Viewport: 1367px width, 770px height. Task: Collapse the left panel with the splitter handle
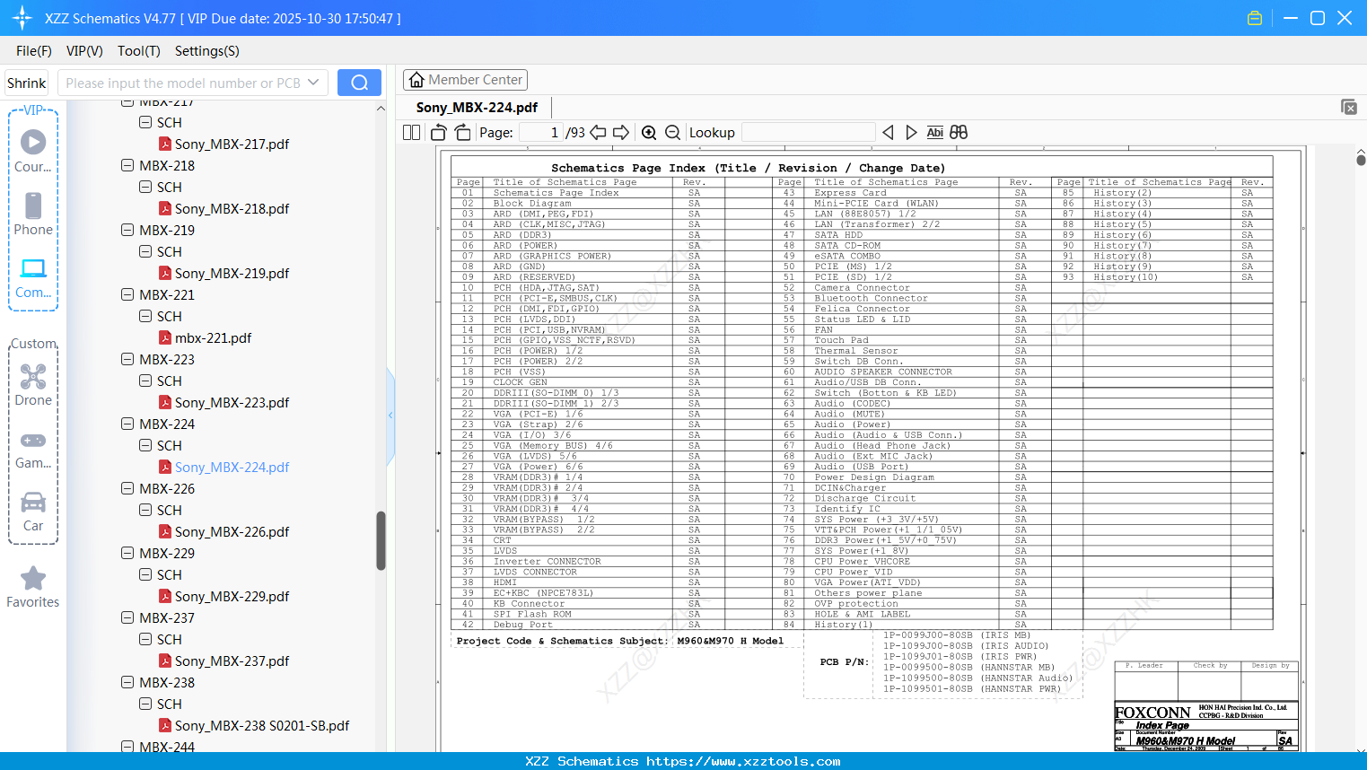point(390,416)
